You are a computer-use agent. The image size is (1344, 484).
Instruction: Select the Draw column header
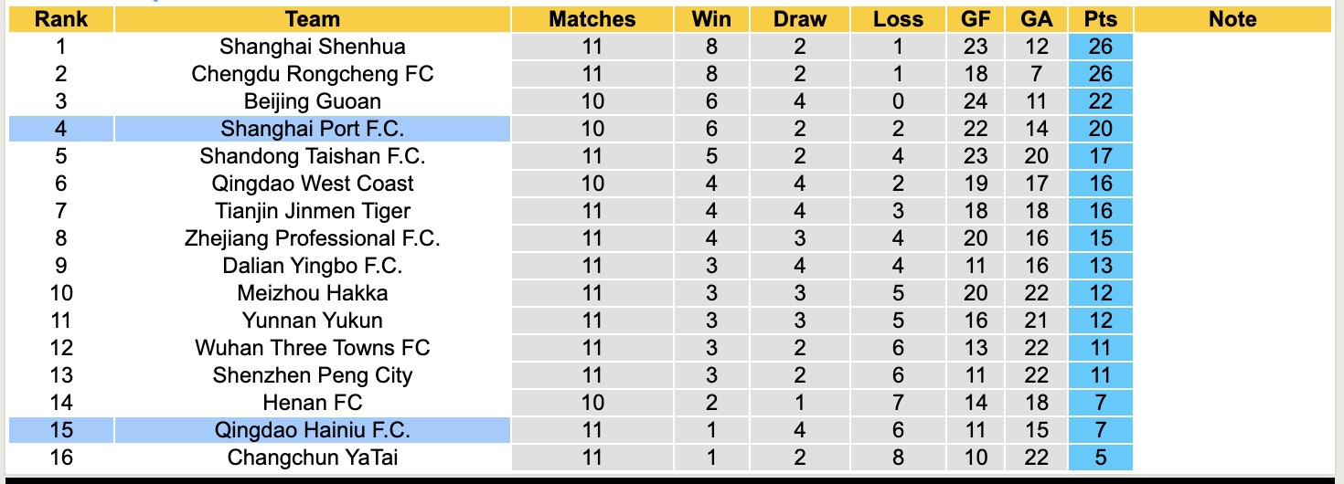[799, 19]
